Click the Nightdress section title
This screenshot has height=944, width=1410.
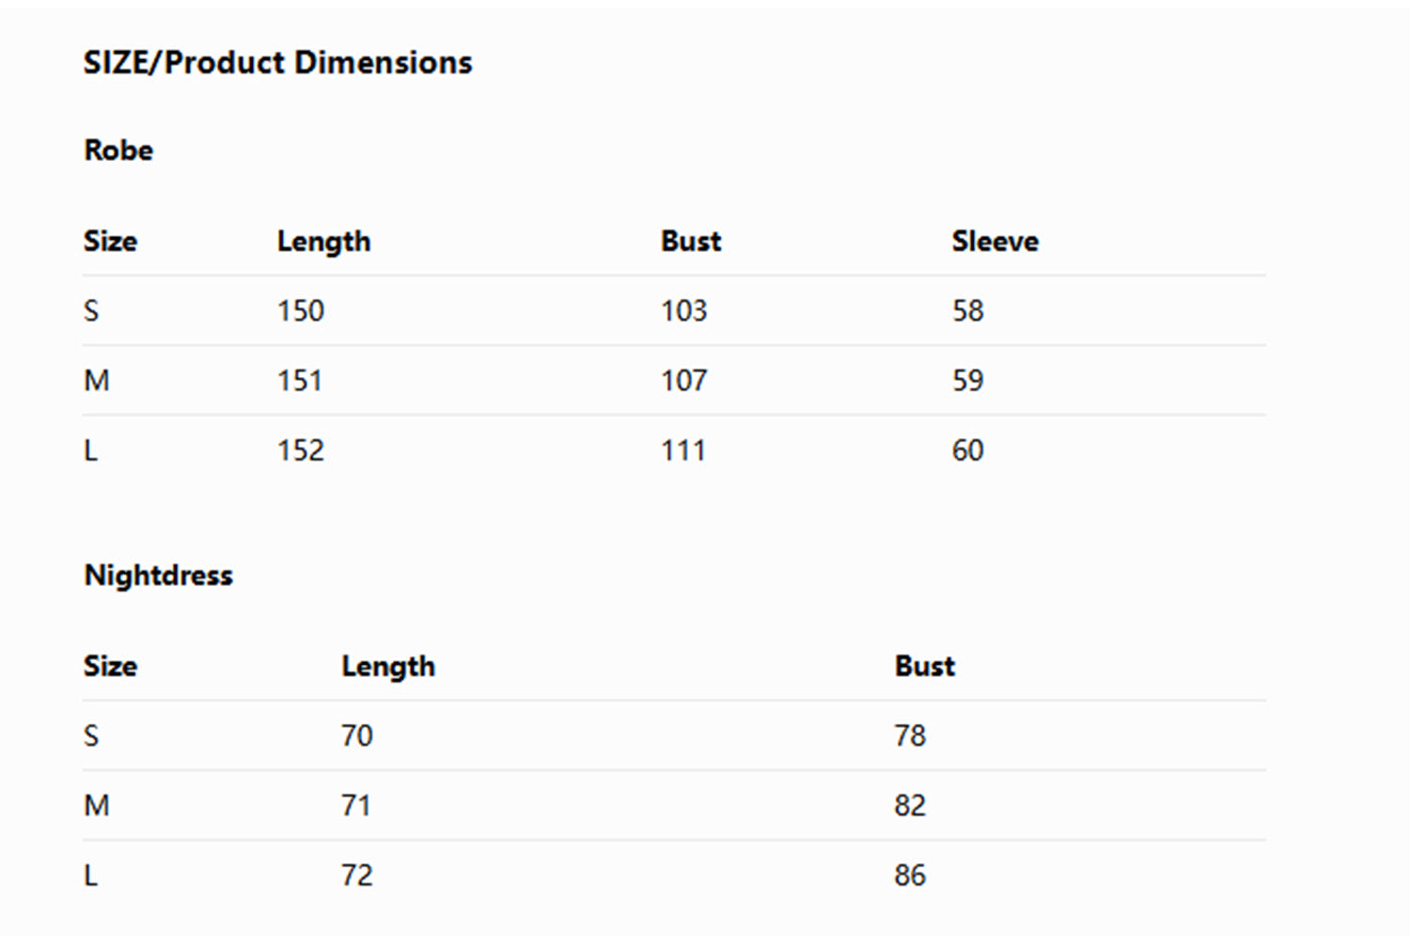point(158,575)
